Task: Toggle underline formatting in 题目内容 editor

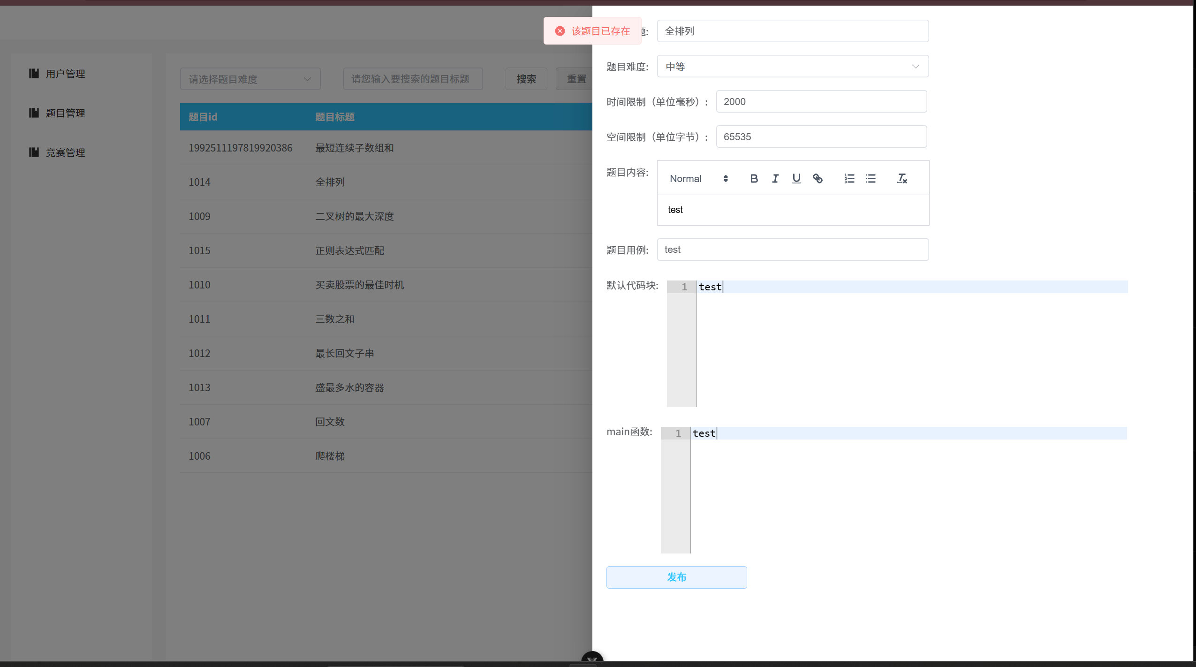Action: coord(796,178)
